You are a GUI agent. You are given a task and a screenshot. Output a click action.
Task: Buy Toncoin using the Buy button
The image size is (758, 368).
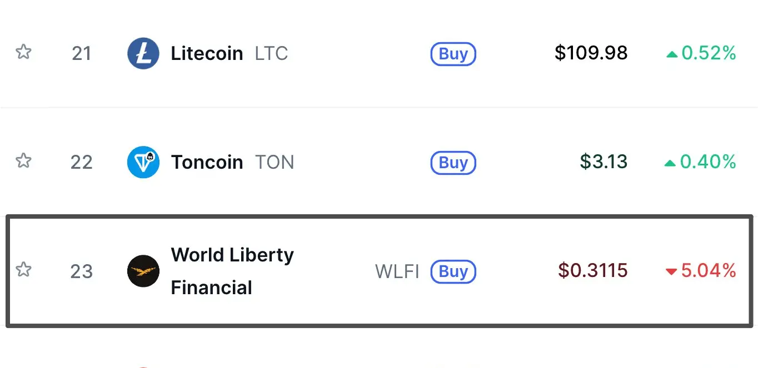tap(453, 163)
